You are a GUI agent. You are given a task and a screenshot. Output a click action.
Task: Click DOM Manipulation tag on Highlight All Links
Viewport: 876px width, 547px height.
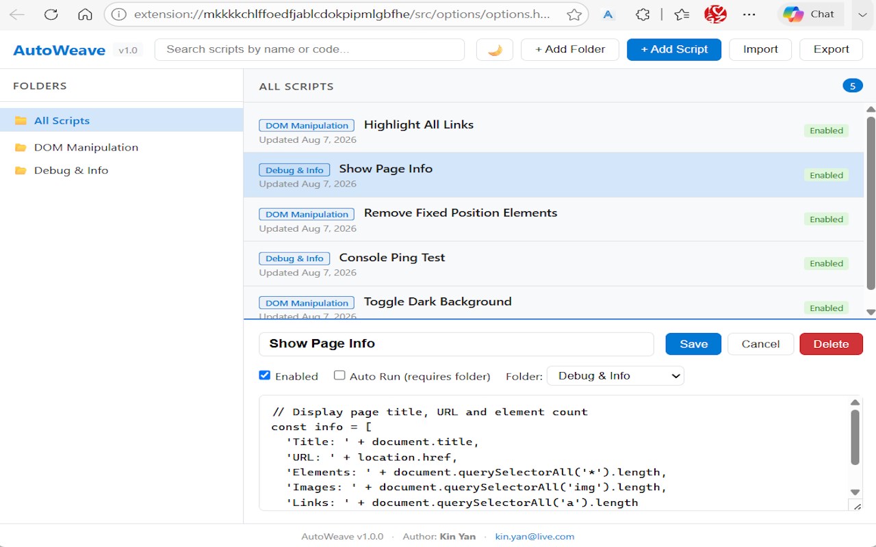(x=307, y=126)
